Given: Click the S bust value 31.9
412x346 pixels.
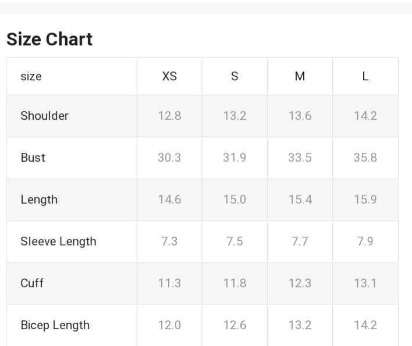Looking at the screenshot, I should point(235,158).
